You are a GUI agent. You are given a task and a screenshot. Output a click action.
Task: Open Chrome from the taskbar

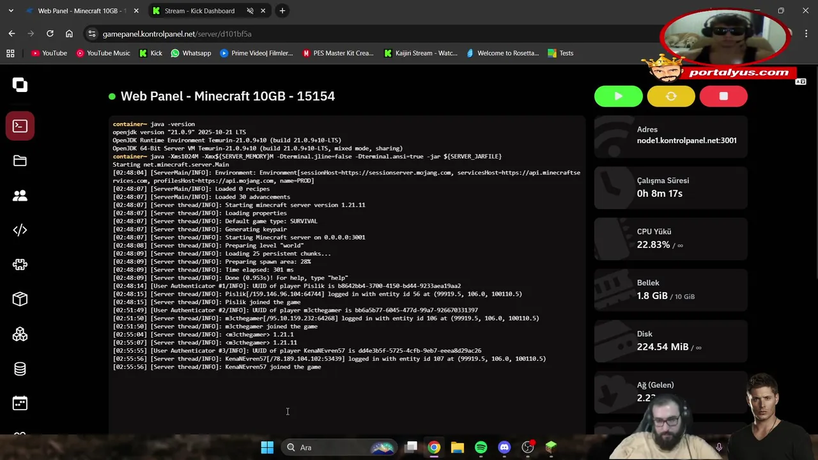click(x=434, y=447)
